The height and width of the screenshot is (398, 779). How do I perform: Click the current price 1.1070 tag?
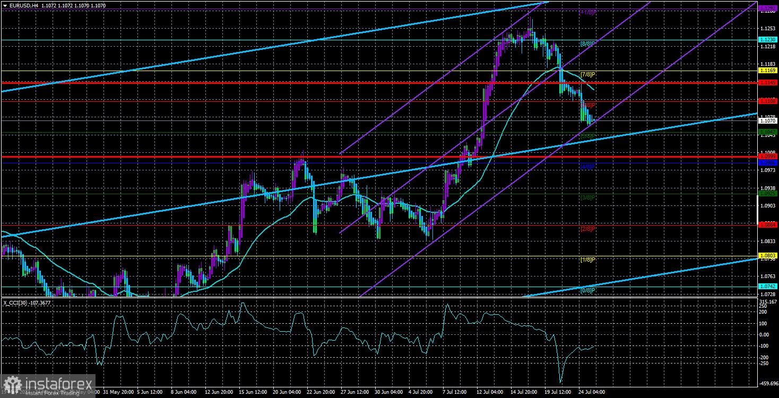click(768, 121)
